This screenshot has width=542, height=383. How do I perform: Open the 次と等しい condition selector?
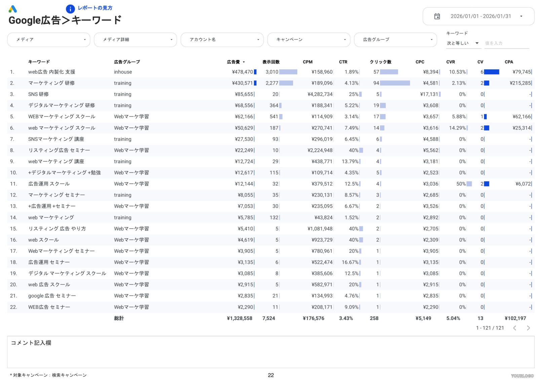click(463, 43)
